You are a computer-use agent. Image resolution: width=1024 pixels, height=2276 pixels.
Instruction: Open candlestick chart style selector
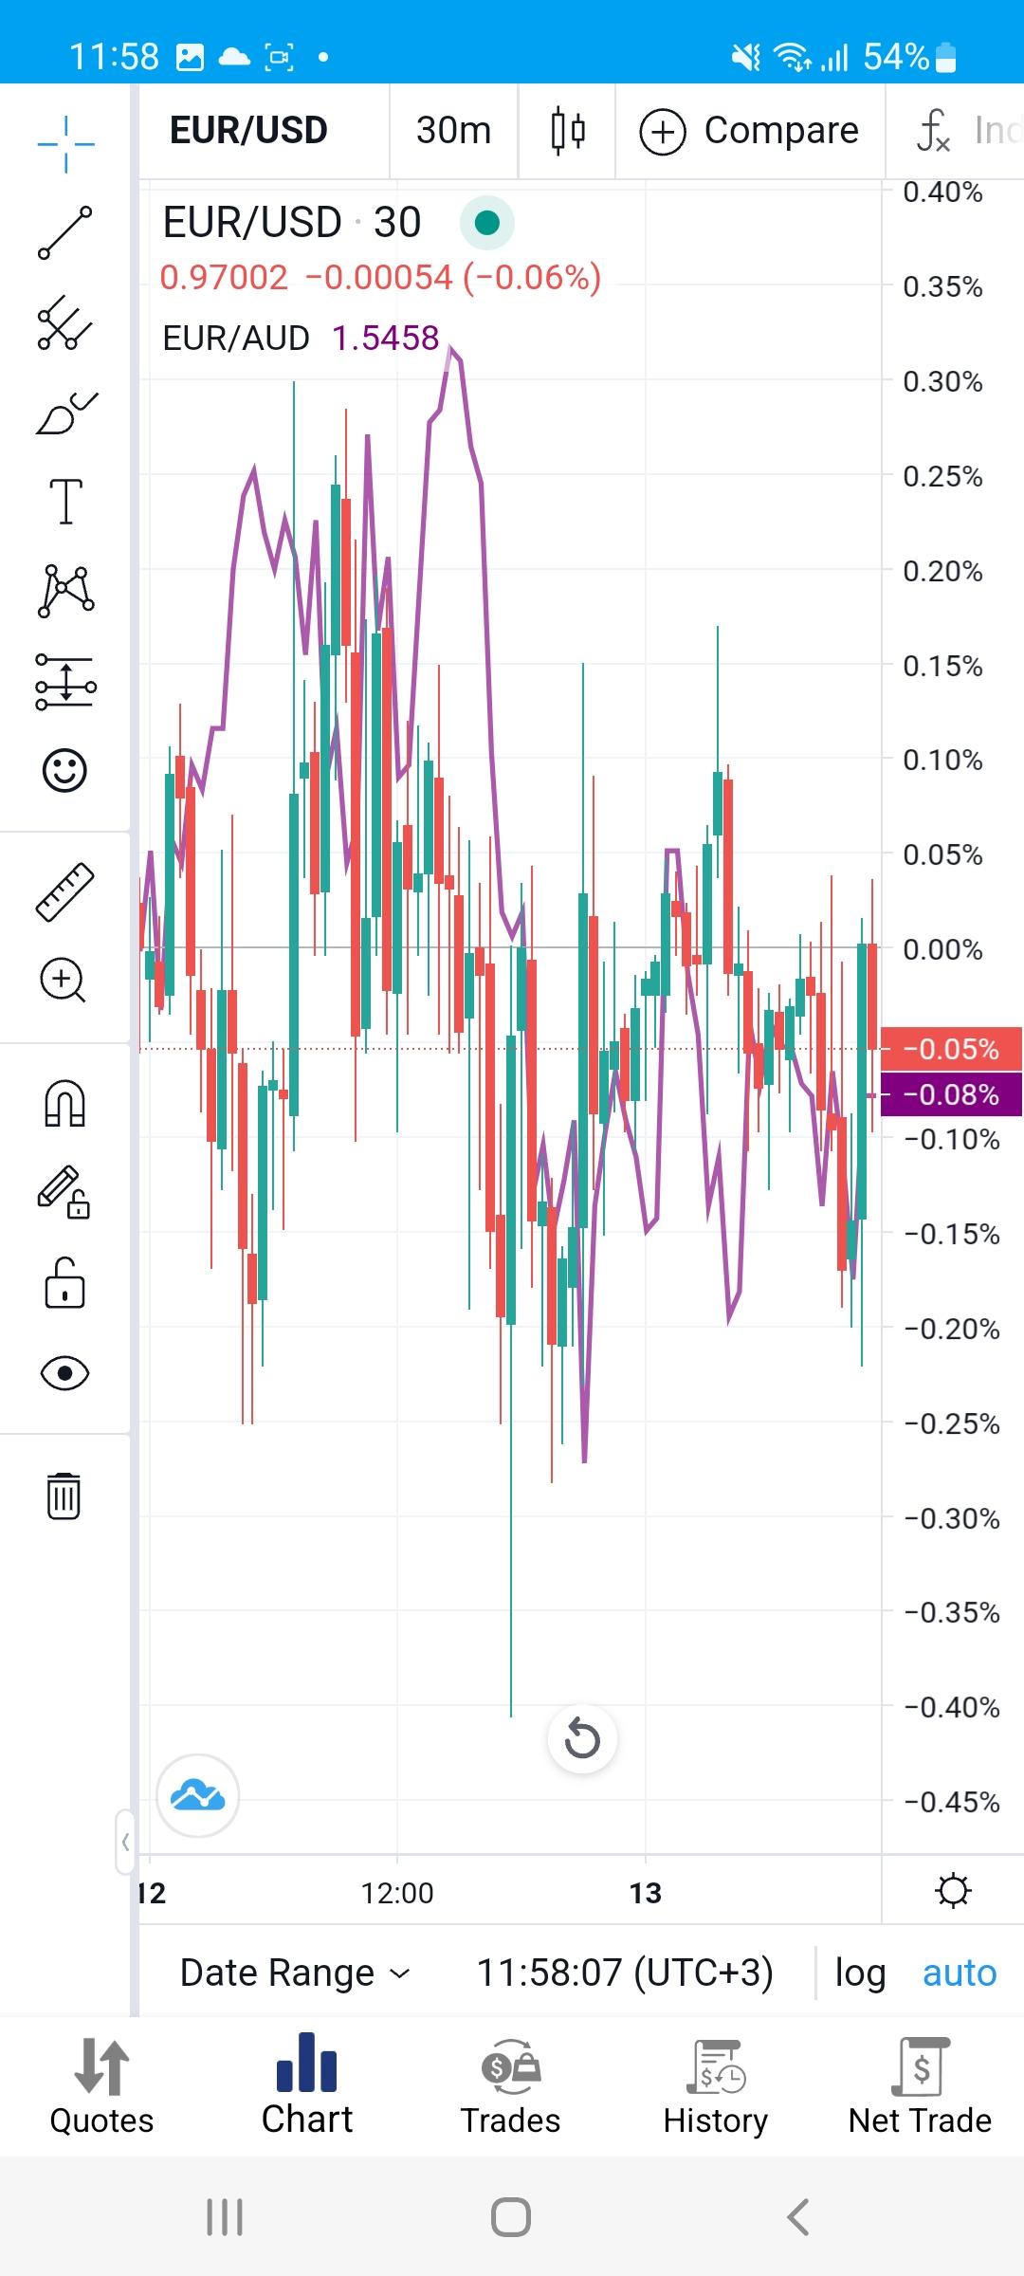tap(567, 131)
